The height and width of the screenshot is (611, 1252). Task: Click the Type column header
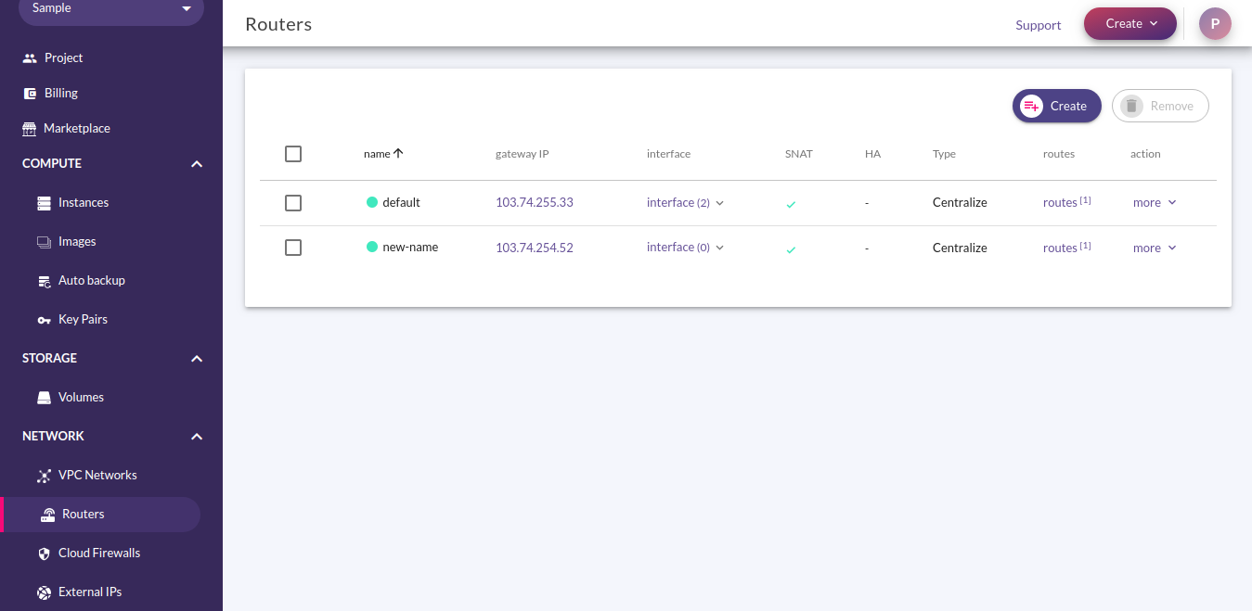click(944, 154)
